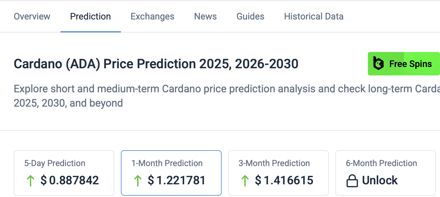Open the Overview tab
Screen dimensions: 440x197
coord(32,16)
